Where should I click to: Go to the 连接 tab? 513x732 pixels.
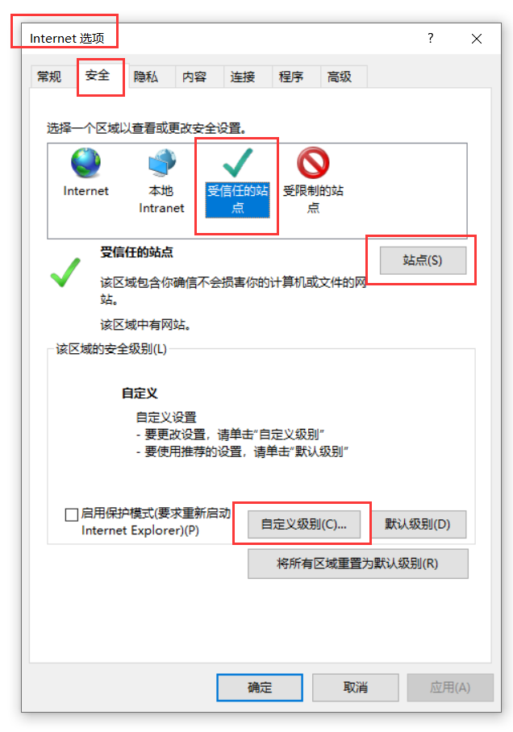coord(243,77)
